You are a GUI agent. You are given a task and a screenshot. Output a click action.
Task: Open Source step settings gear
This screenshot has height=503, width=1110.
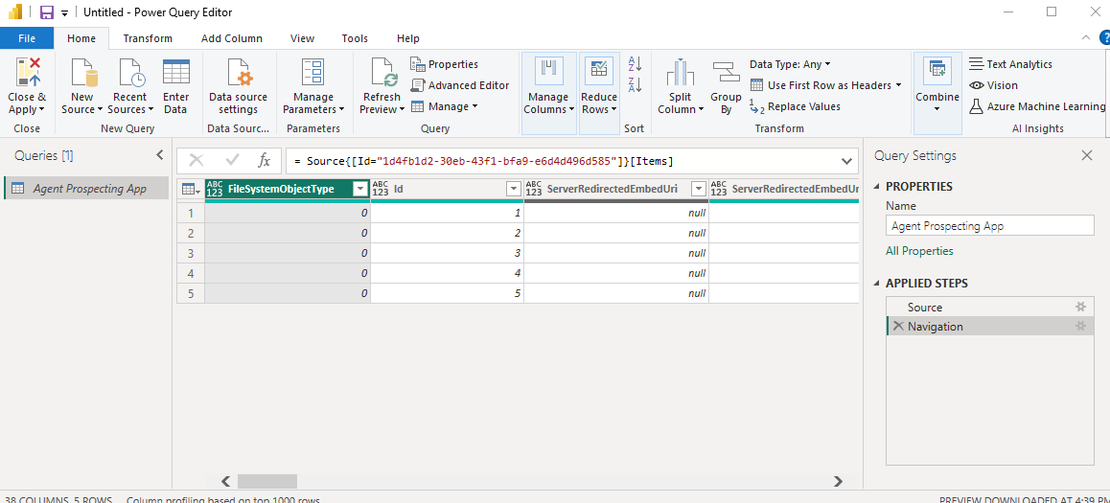point(1080,307)
